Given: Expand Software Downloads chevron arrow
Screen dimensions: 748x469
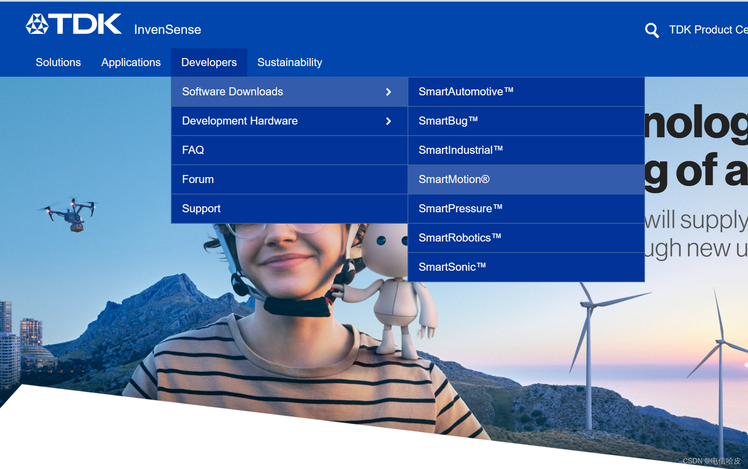Looking at the screenshot, I should point(388,92).
